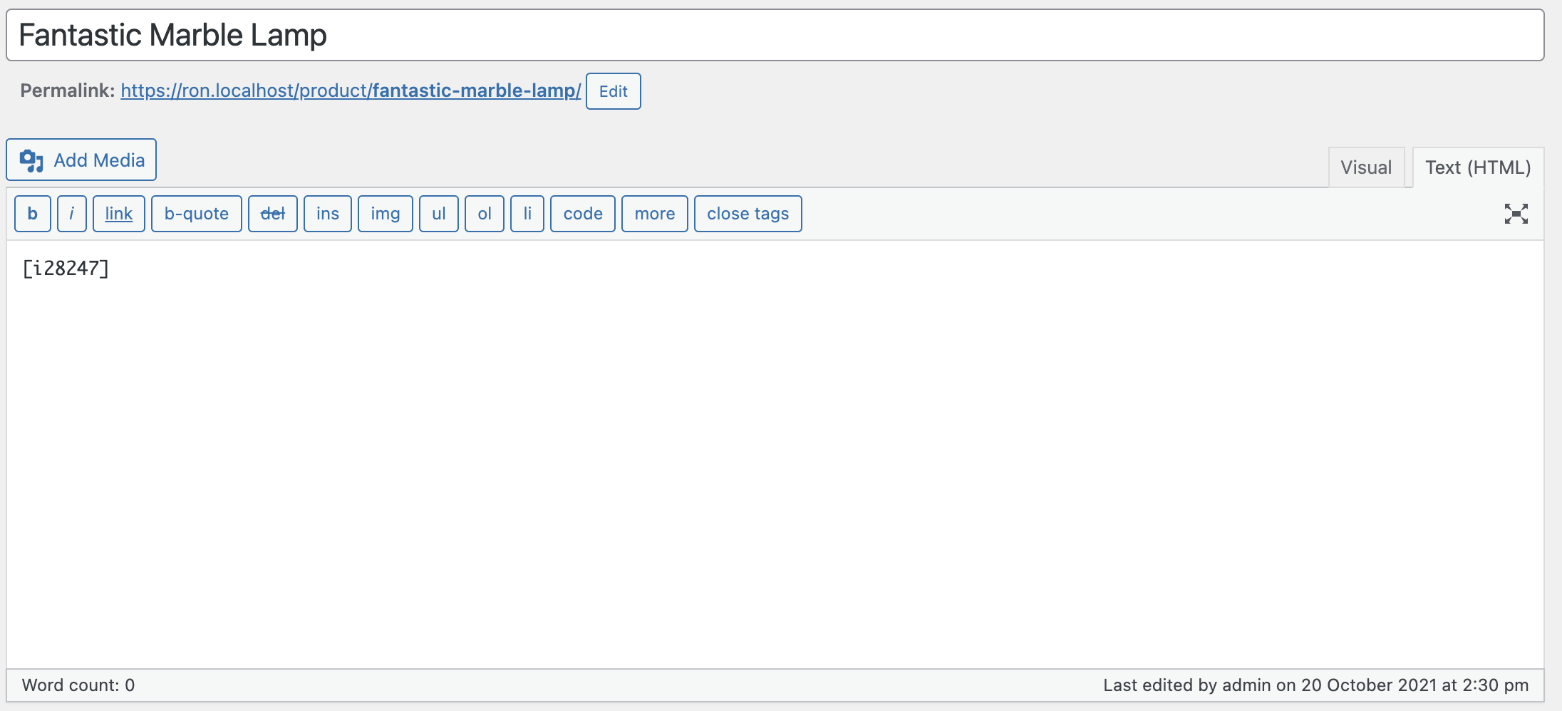
Task: Open the Add Media dialog
Action: tap(81, 160)
